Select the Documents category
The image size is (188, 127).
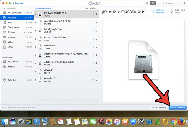[17, 28]
